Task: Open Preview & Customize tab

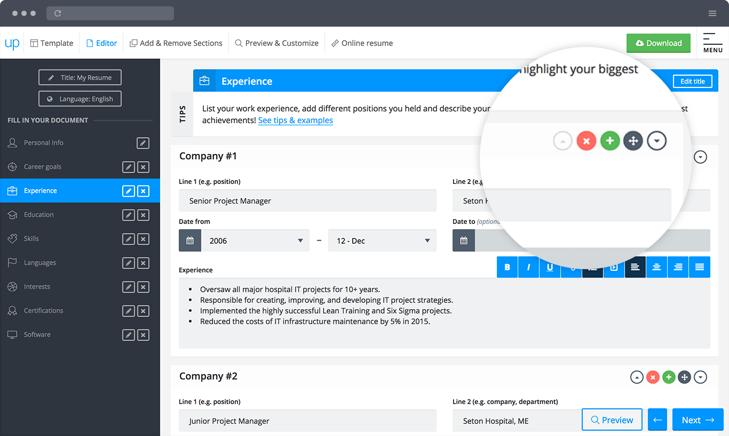Action: tap(276, 43)
